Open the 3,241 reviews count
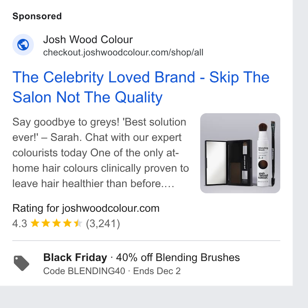Screen dimensions: 308x308 point(103,224)
